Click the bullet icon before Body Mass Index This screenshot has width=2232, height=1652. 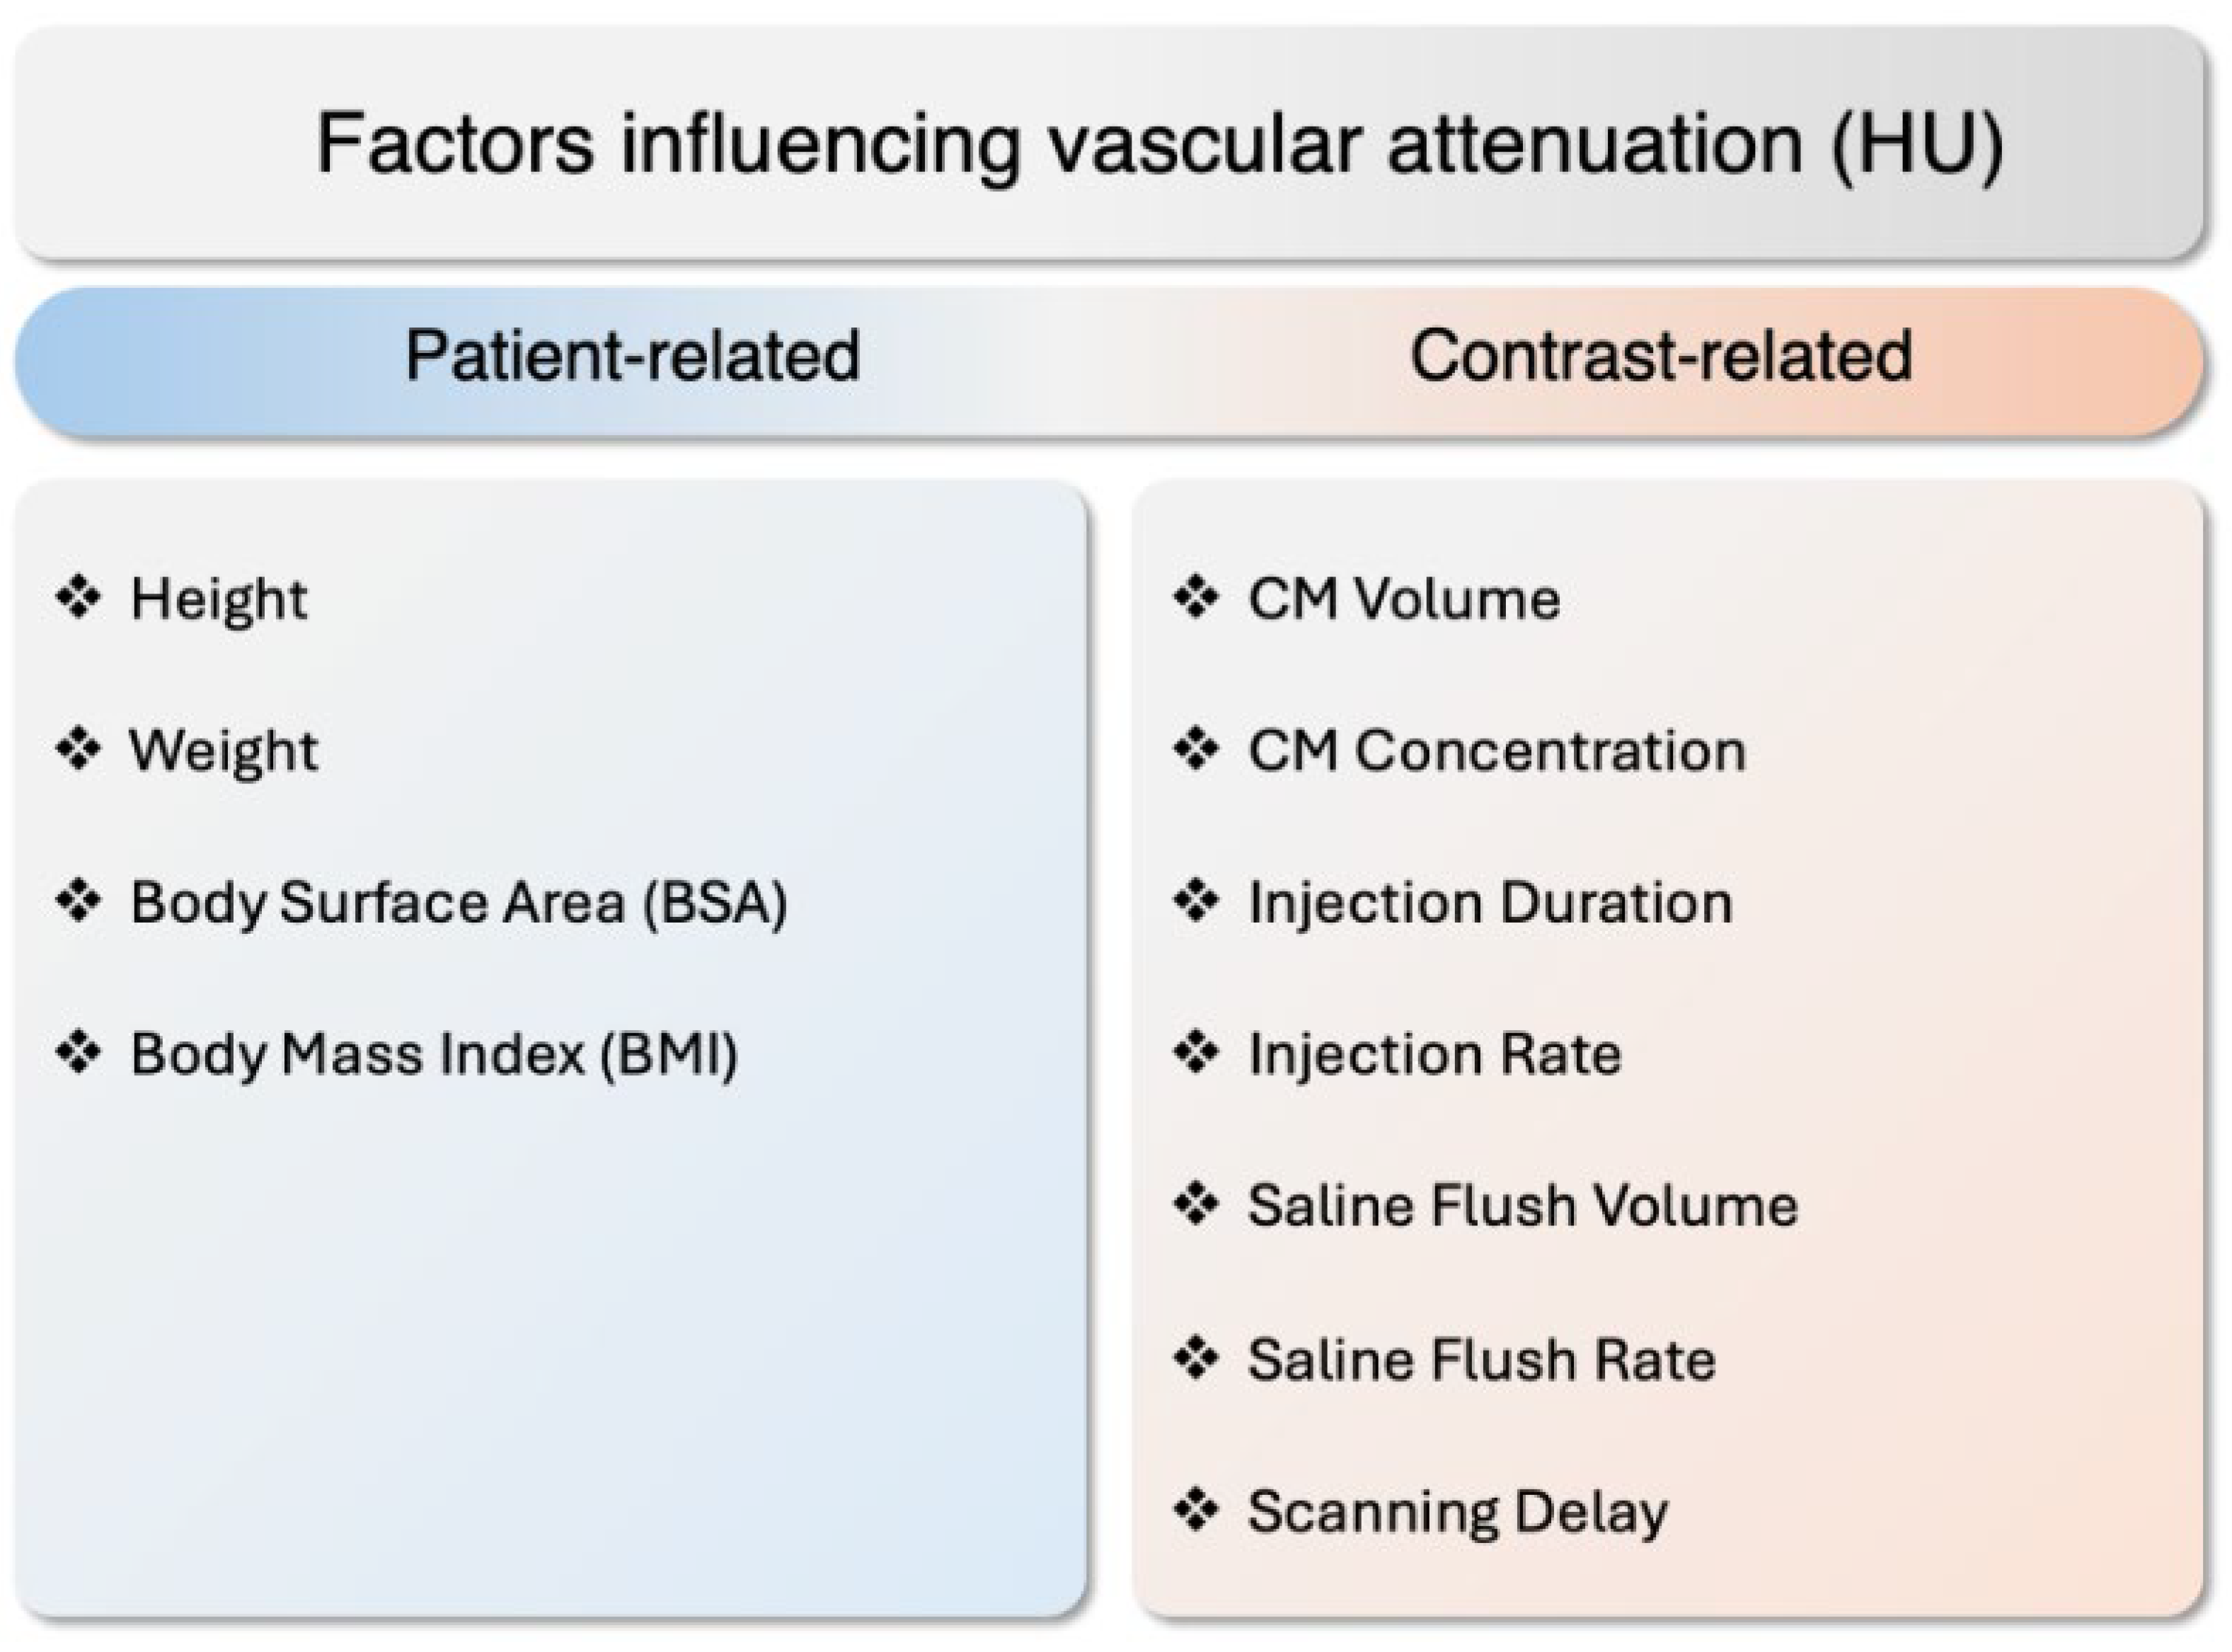click(78, 1053)
